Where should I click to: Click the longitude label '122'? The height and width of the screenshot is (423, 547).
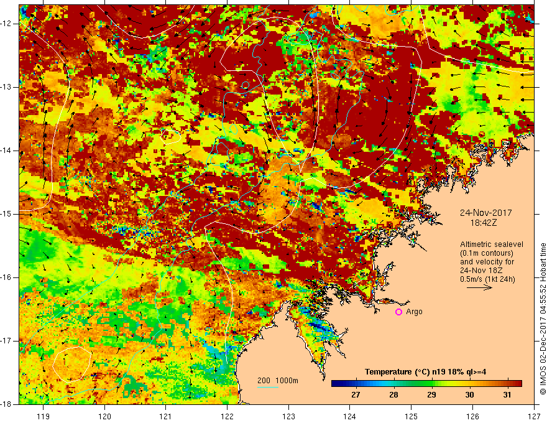227,416
